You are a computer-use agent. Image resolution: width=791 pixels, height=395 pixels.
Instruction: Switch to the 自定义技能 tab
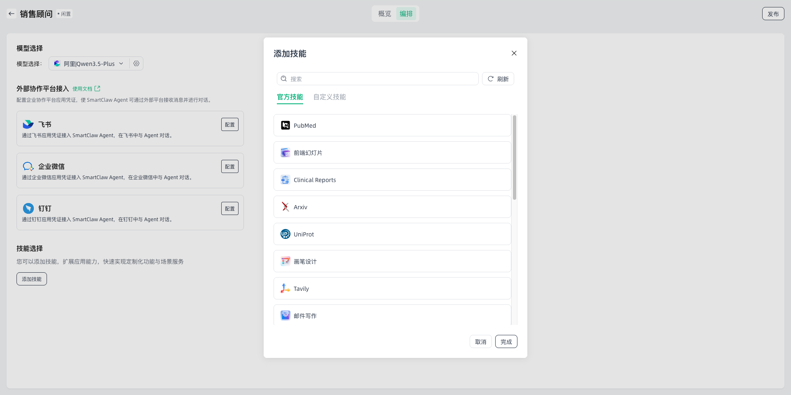click(329, 97)
